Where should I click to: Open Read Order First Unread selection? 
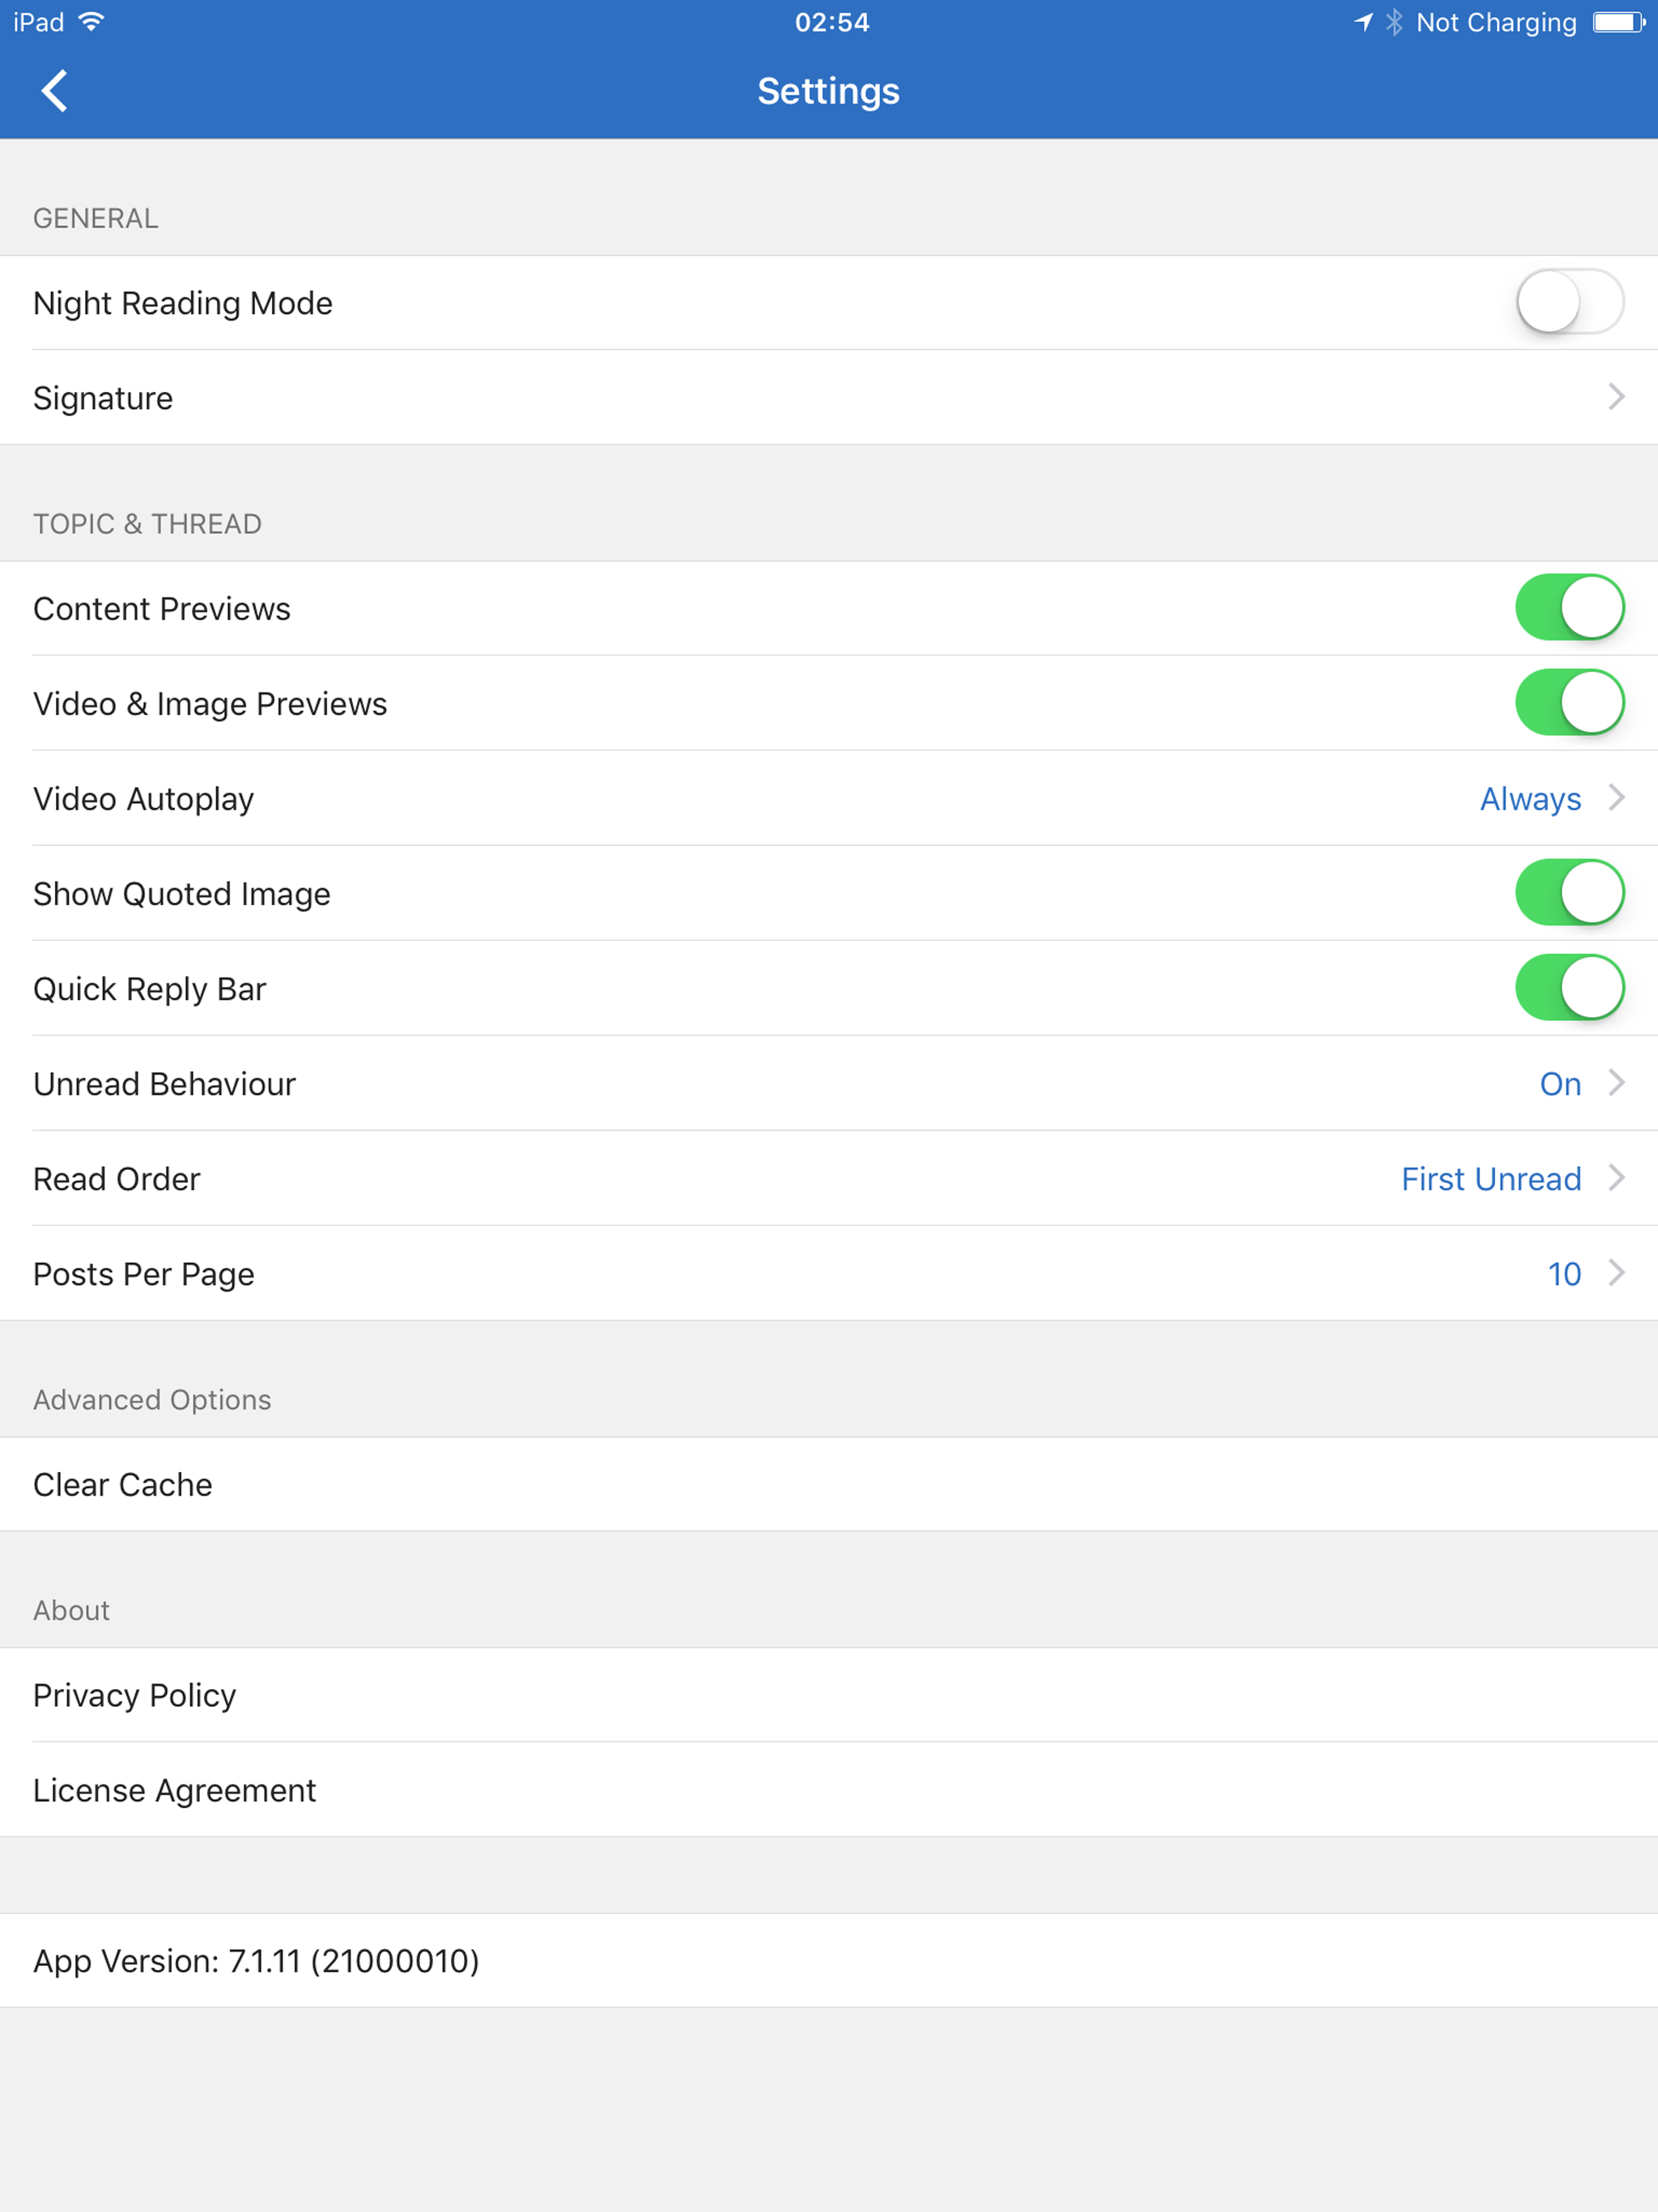click(x=1491, y=1179)
